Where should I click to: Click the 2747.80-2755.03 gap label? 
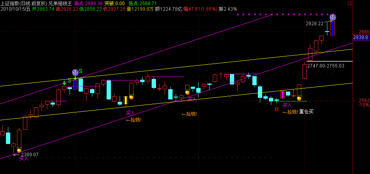(x=325, y=66)
